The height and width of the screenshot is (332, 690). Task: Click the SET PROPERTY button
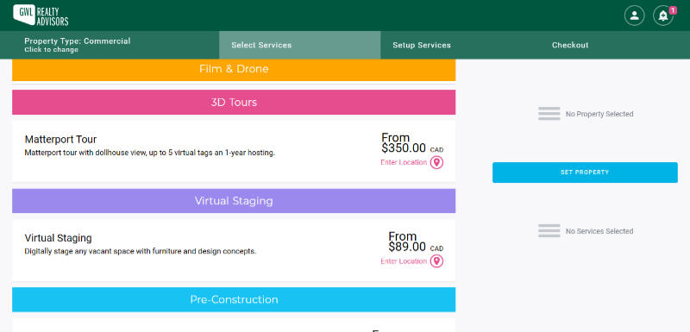pyautogui.click(x=585, y=172)
